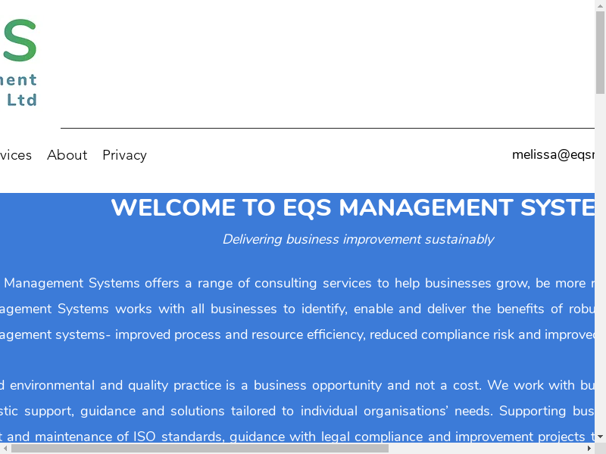This screenshot has width=606, height=454.
Task: Click the horizontal scrollbar right arrow
Action: (x=589, y=448)
